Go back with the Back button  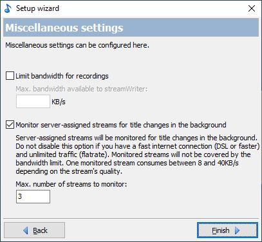tap(35, 230)
